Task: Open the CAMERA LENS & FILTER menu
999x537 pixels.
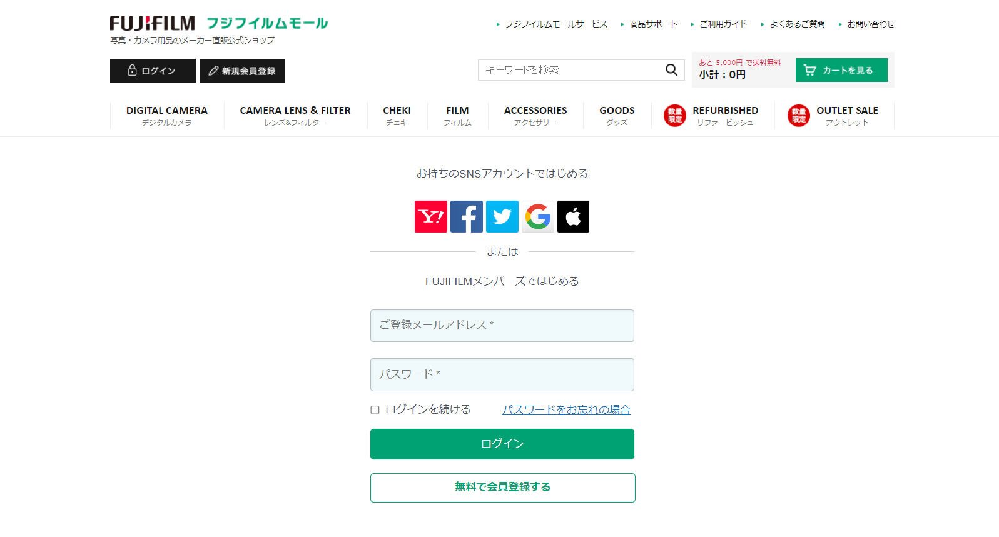Action: coord(295,116)
